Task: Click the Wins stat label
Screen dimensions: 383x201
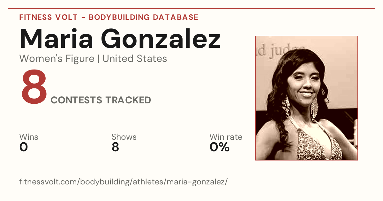Action: (x=29, y=137)
